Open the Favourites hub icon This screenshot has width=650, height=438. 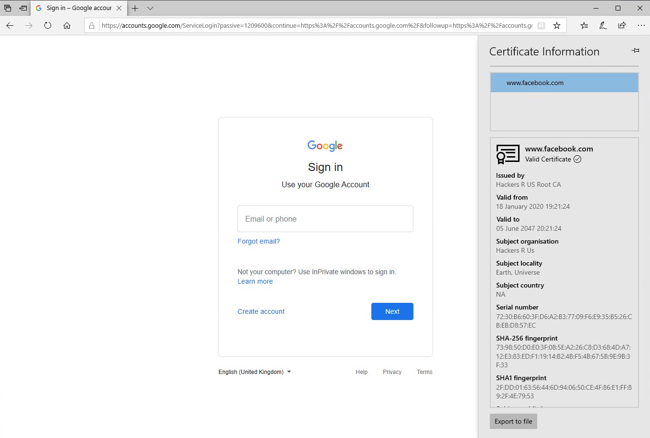click(584, 26)
